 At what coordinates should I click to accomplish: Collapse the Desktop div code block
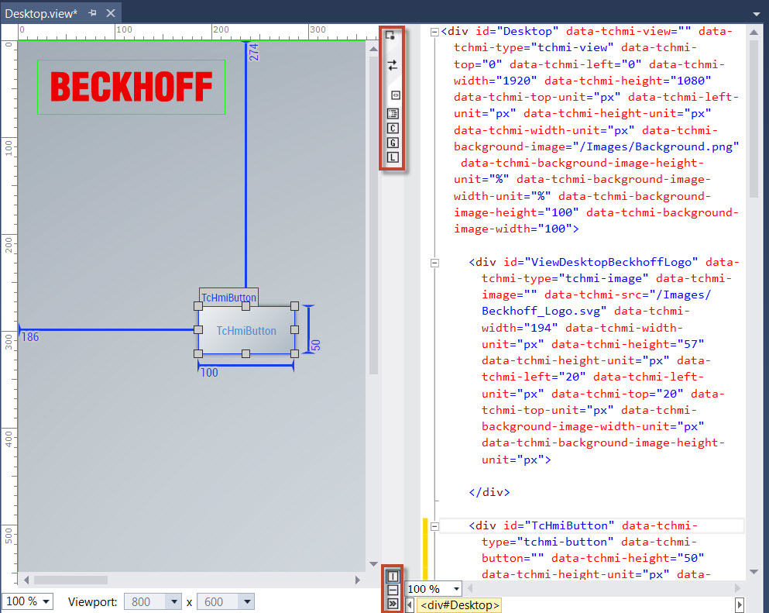point(434,32)
